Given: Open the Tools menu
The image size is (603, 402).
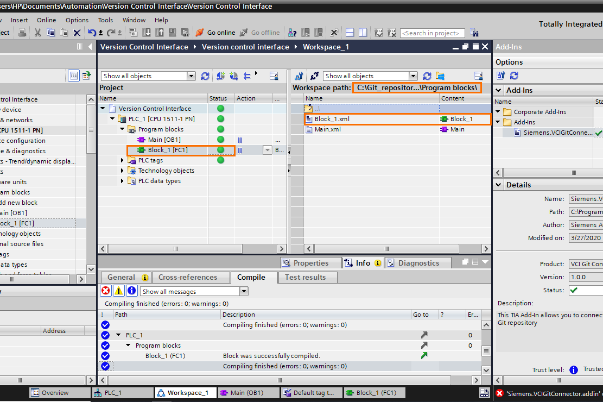Looking at the screenshot, I should click(105, 20).
